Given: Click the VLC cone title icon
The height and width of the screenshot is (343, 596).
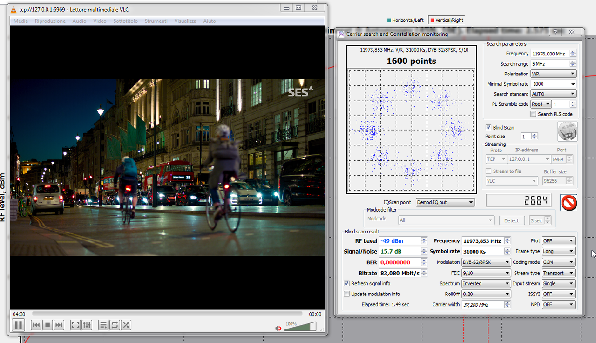Looking at the screenshot, I should pyautogui.click(x=14, y=9).
